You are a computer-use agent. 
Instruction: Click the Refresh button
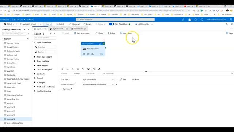click(87, 24)
